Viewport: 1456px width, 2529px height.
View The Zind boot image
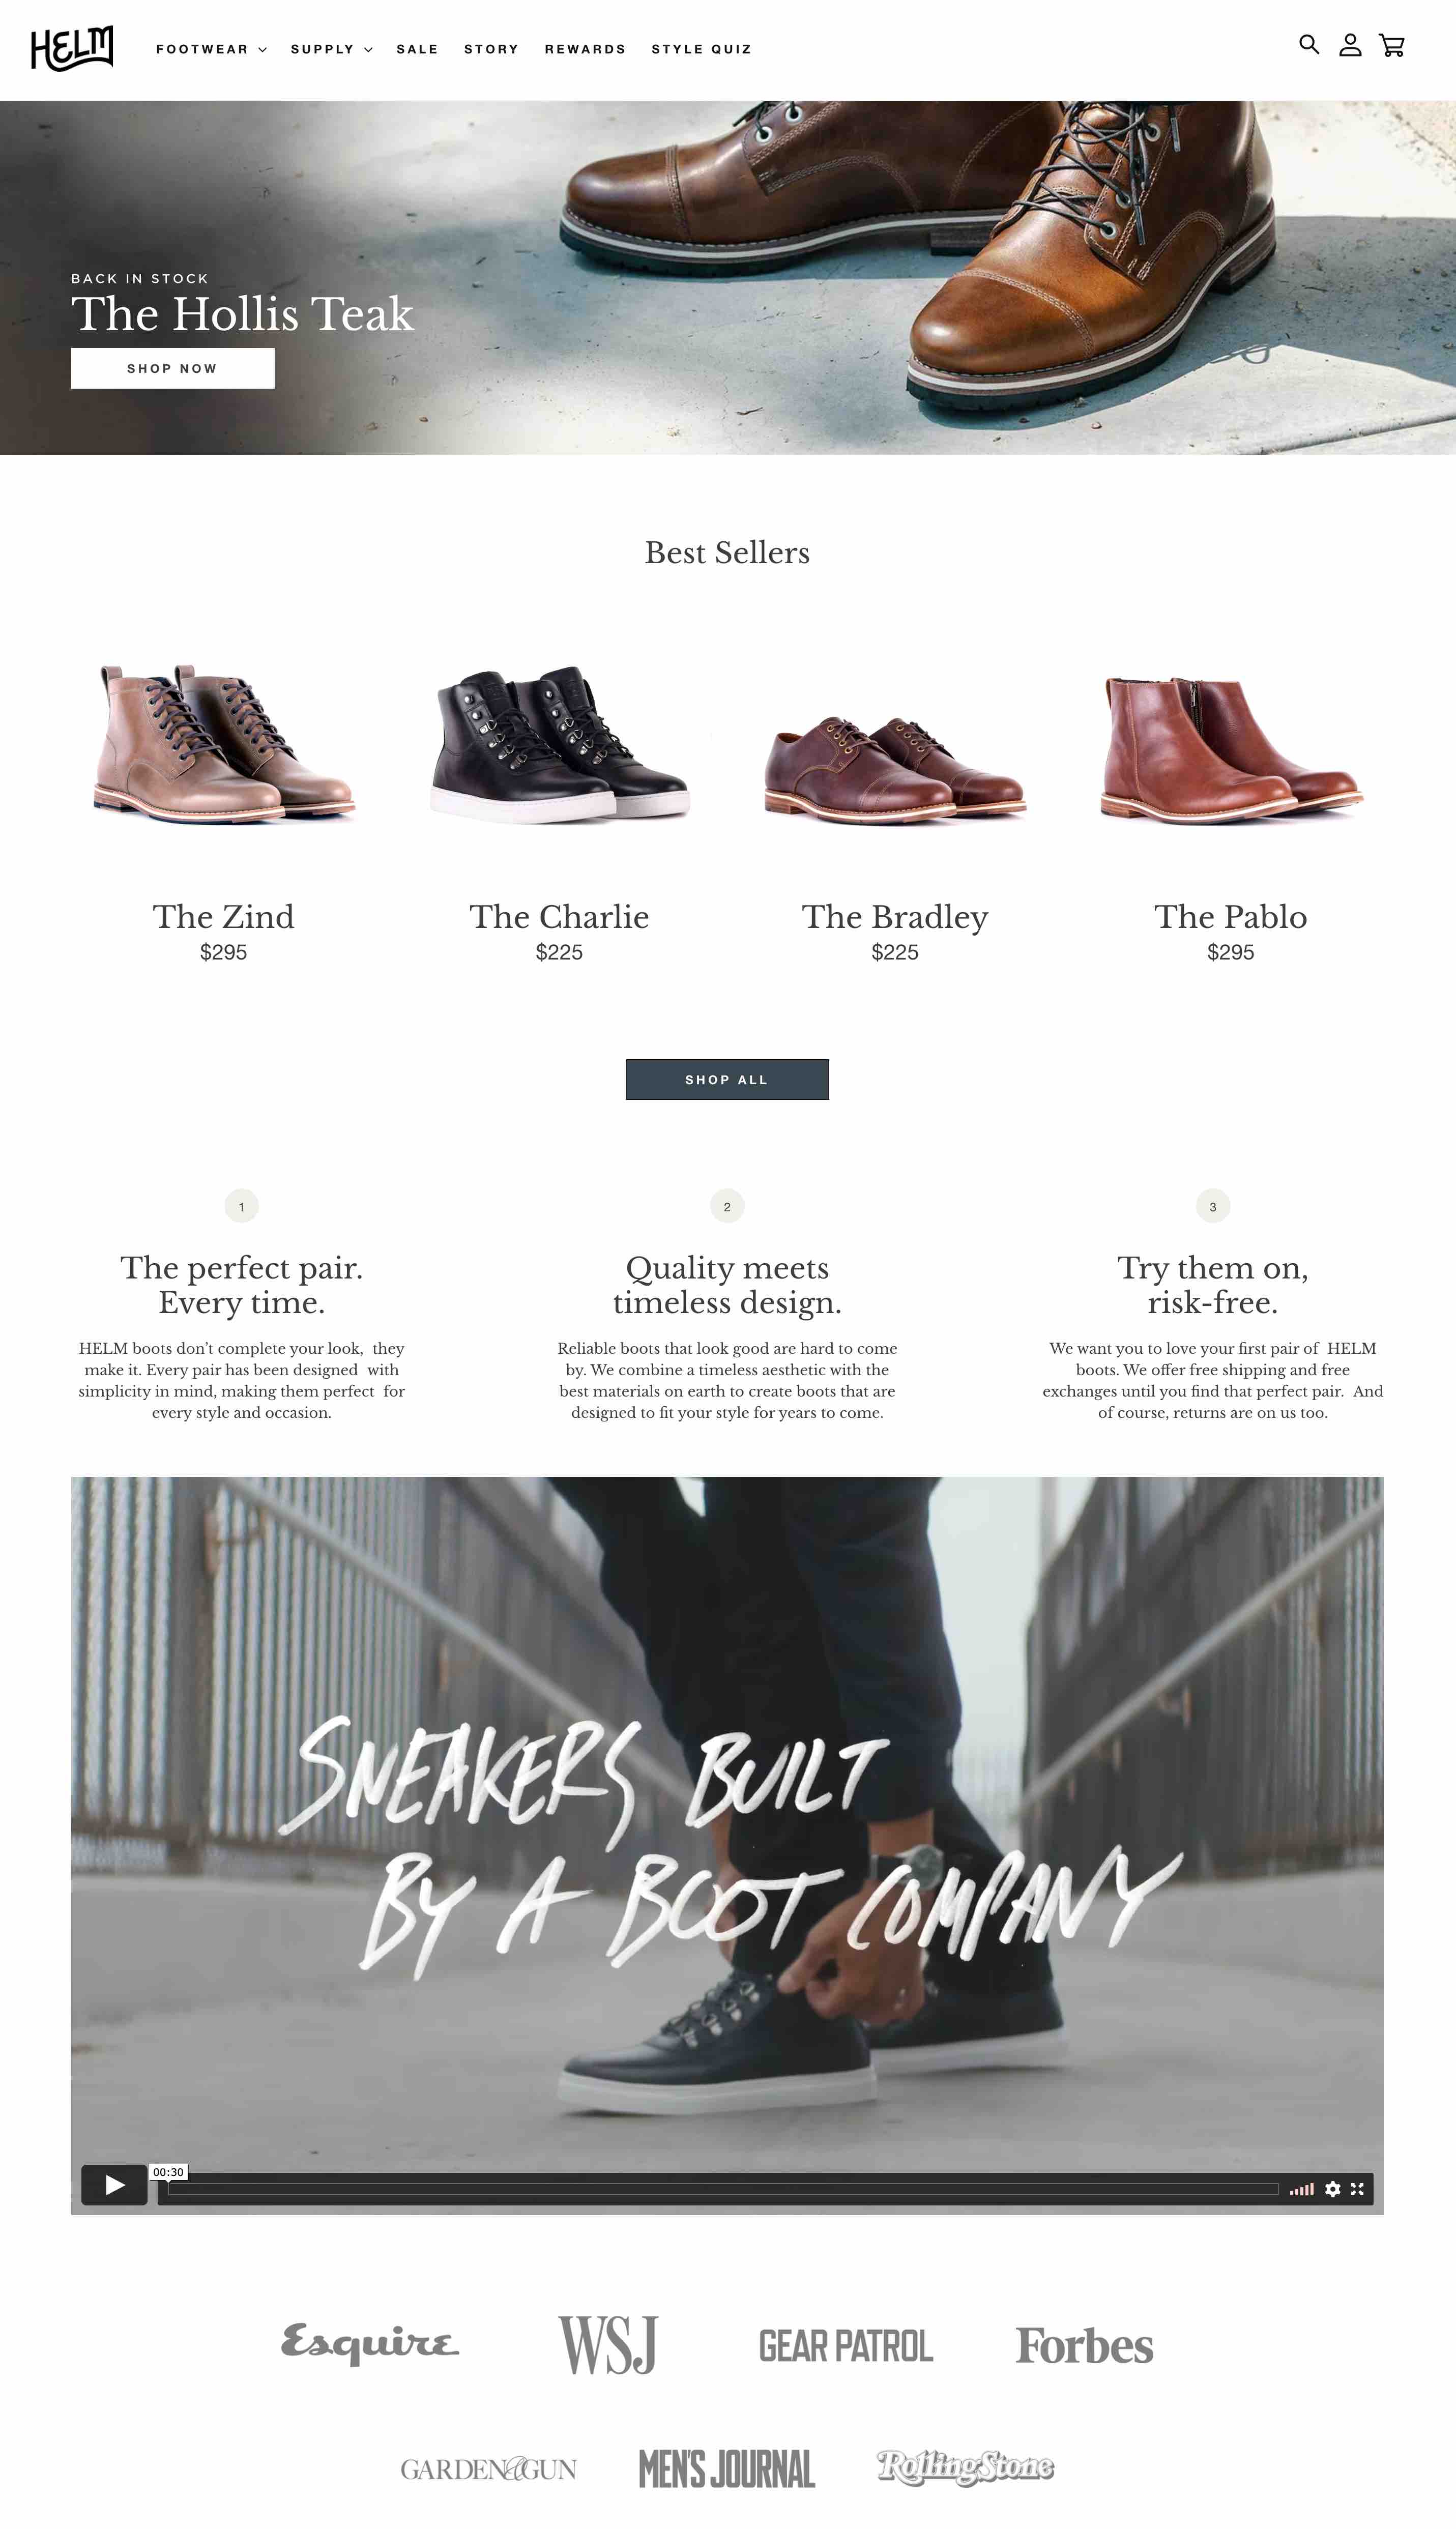[224, 743]
